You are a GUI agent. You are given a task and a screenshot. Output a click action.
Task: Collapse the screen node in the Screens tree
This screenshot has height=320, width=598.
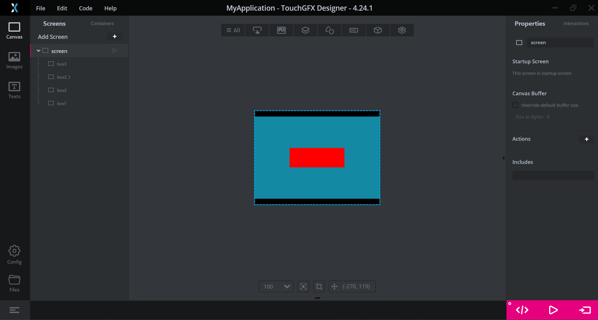(x=38, y=50)
